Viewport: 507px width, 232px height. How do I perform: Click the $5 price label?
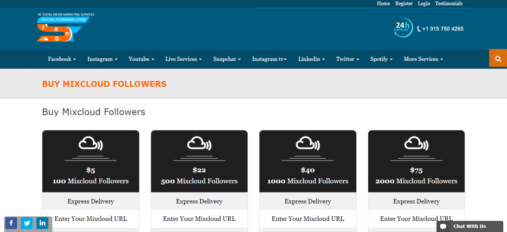90,170
